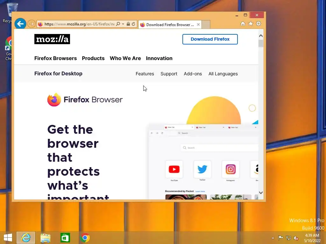326x244 pixels.
Task: Select the Download Firefox Browser tab
Action: click(170, 25)
